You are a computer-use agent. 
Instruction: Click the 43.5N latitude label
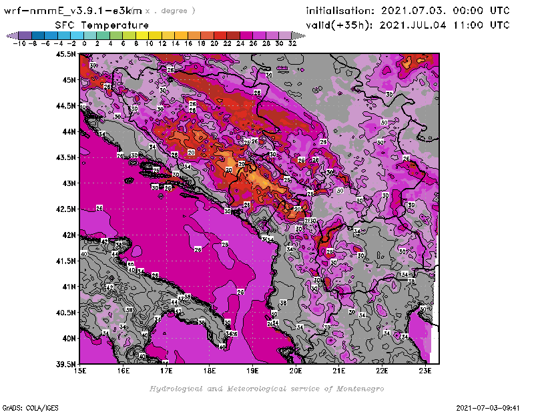coord(65,157)
